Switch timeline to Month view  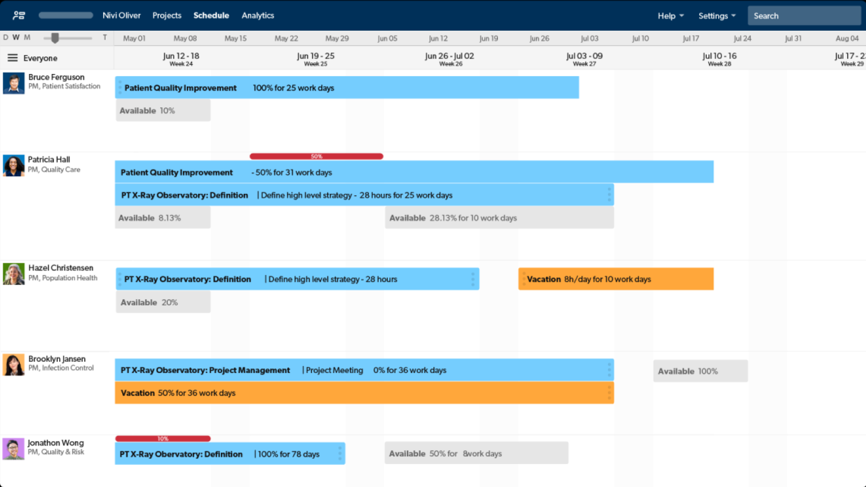pos(27,37)
